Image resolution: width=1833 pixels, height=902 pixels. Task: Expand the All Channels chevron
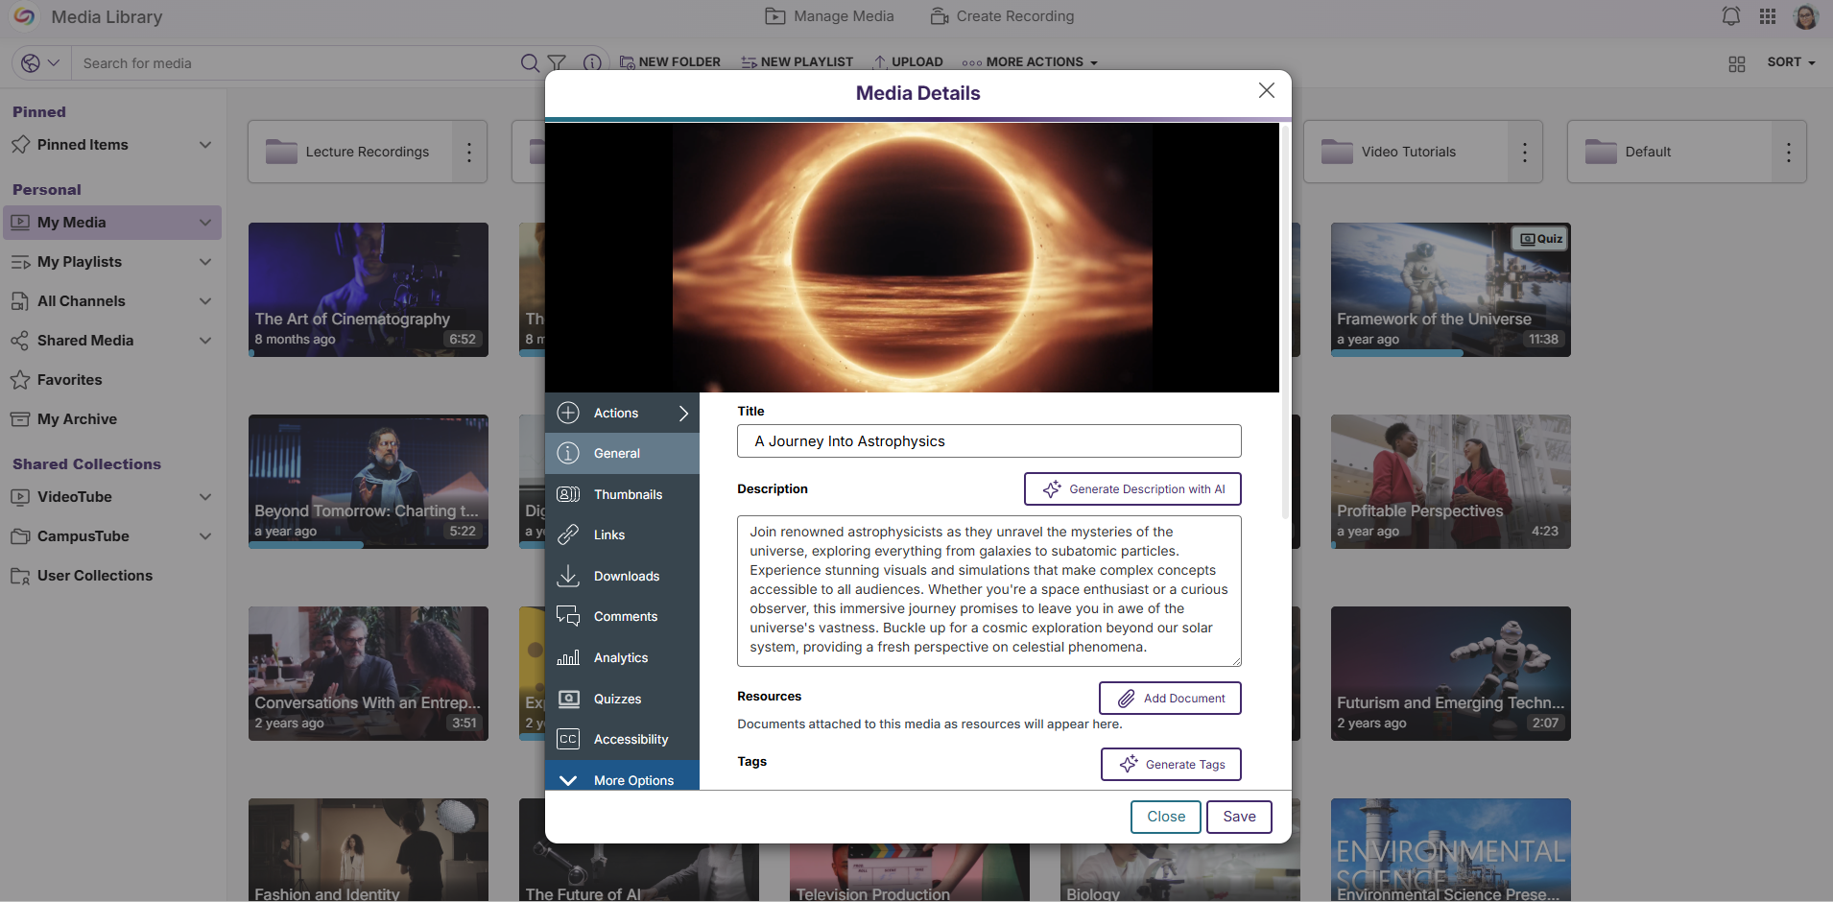tap(205, 301)
